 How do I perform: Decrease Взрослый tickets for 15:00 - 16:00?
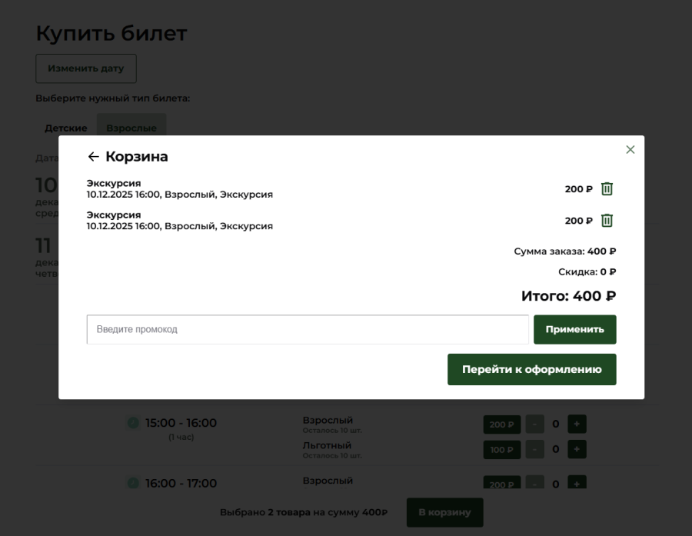click(x=534, y=424)
